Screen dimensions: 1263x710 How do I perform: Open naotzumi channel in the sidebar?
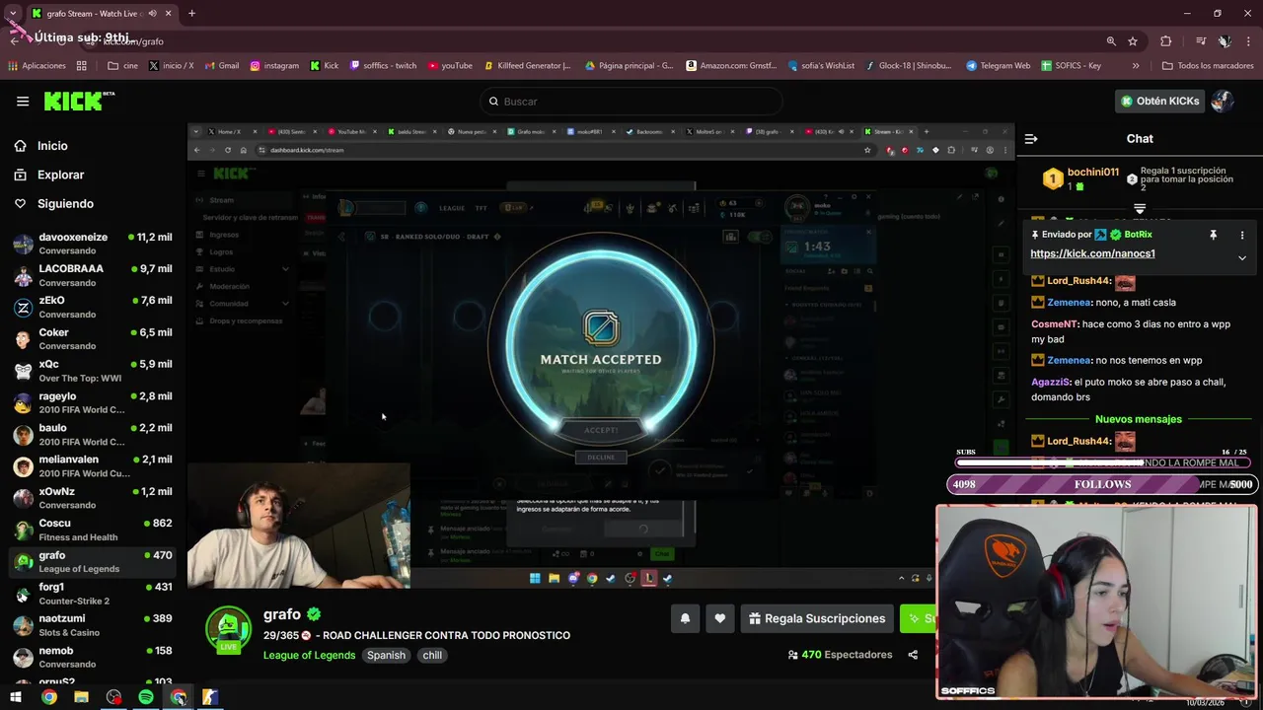[x=93, y=624]
